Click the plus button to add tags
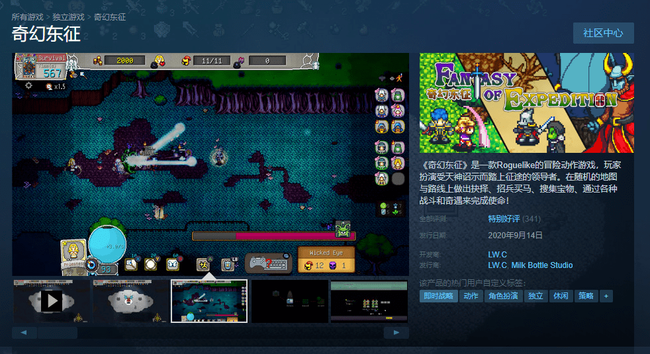This screenshot has height=354, width=650. [606, 296]
